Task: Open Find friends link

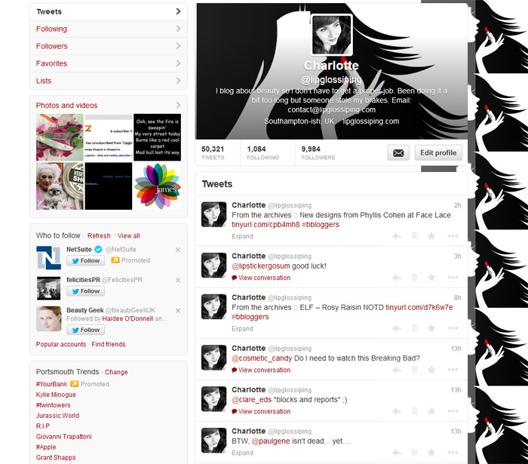Action: [x=109, y=344]
